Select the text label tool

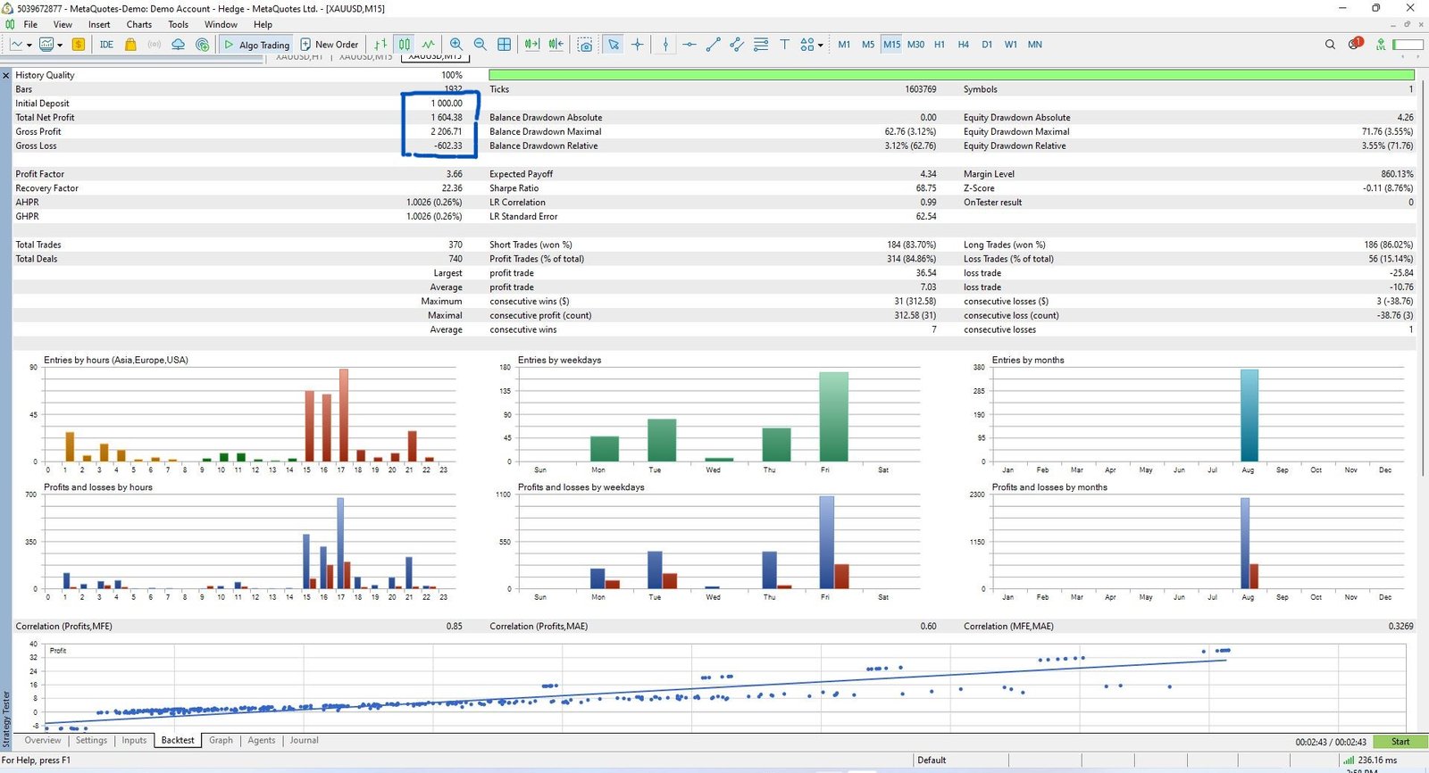(784, 45)
